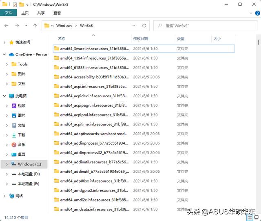Select folder amd64_amdi2c.inf.resources

pos(144,200)
